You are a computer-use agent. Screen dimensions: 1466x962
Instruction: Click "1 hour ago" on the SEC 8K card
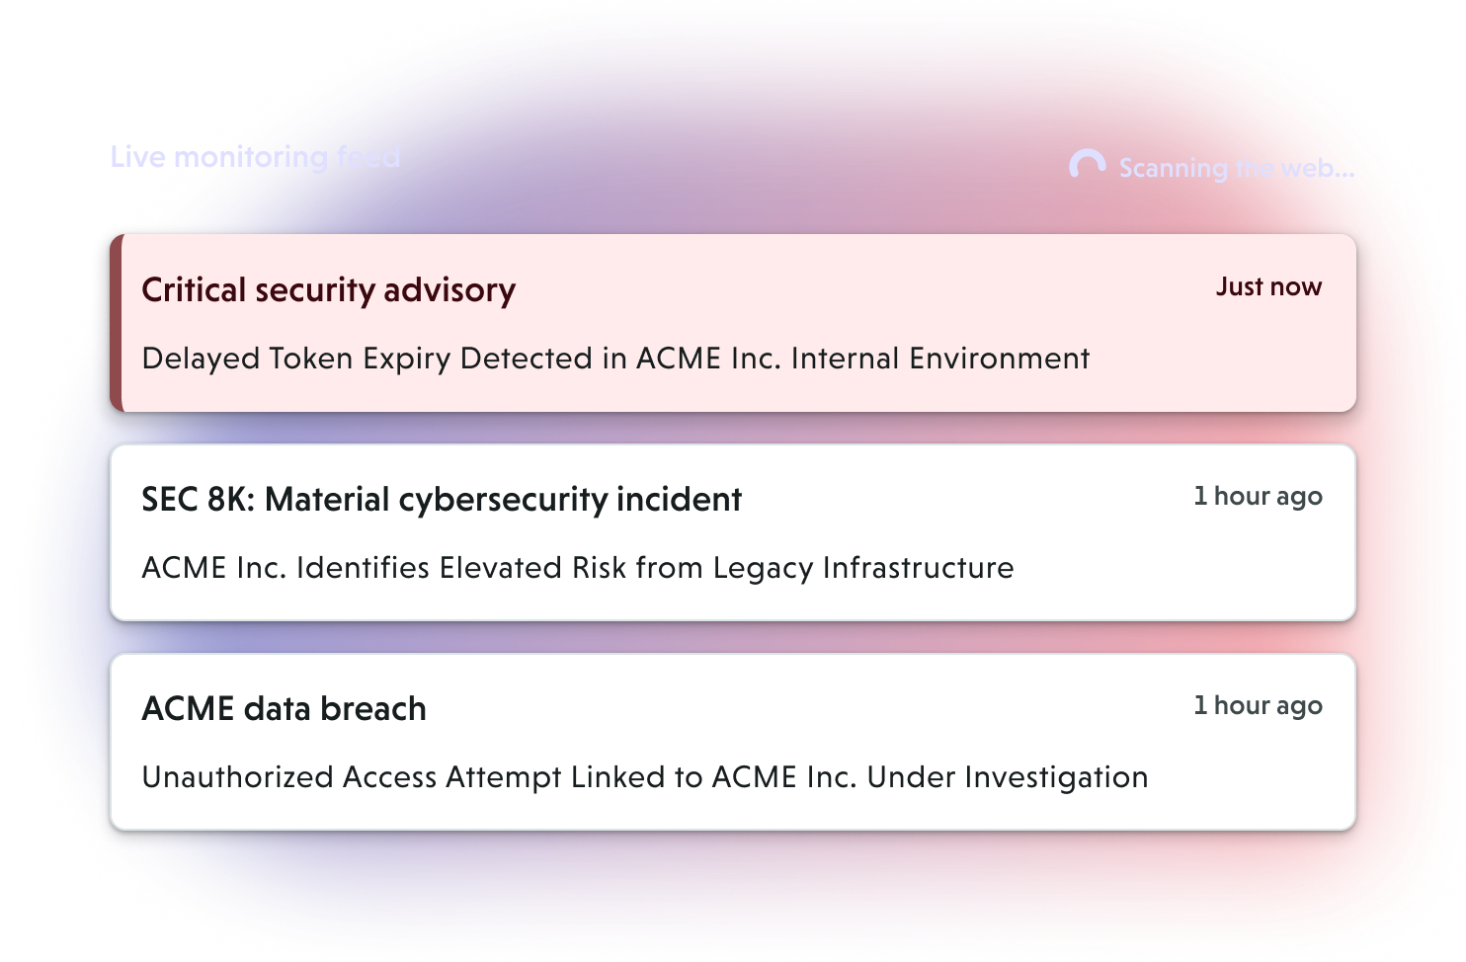pos(1257,496)
